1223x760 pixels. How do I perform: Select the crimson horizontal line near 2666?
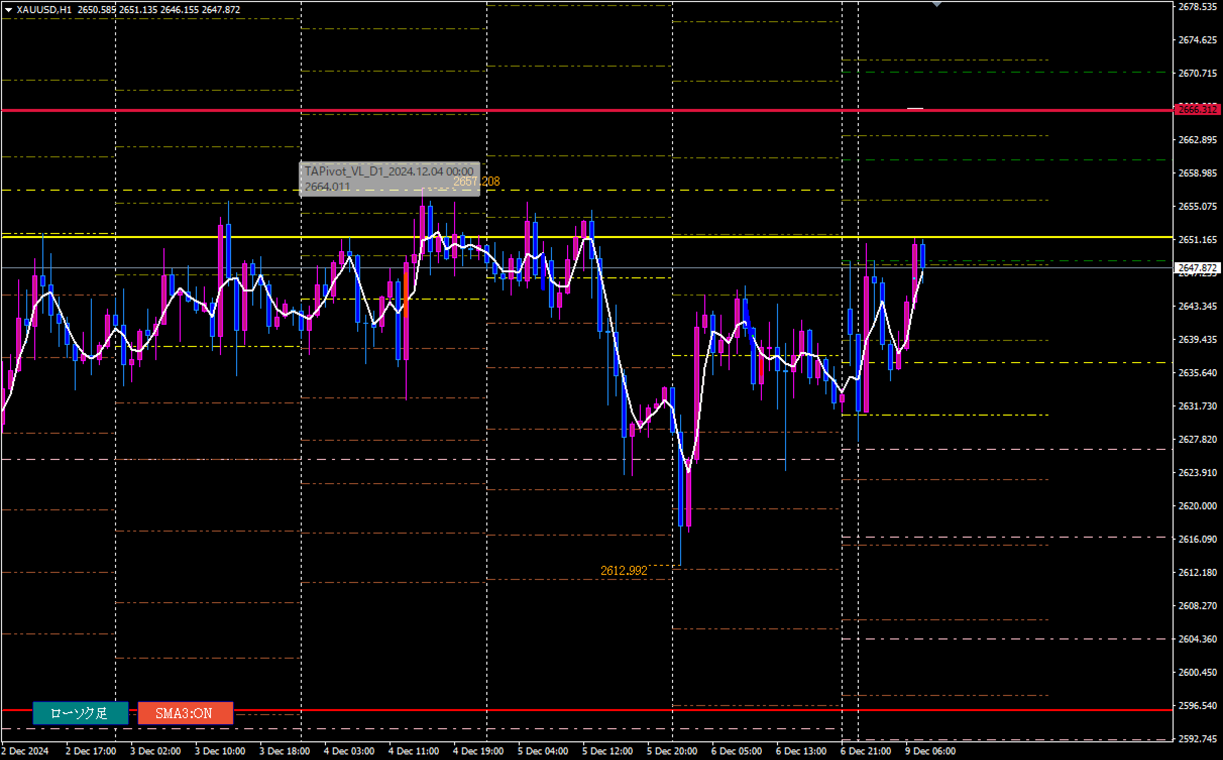555,110
